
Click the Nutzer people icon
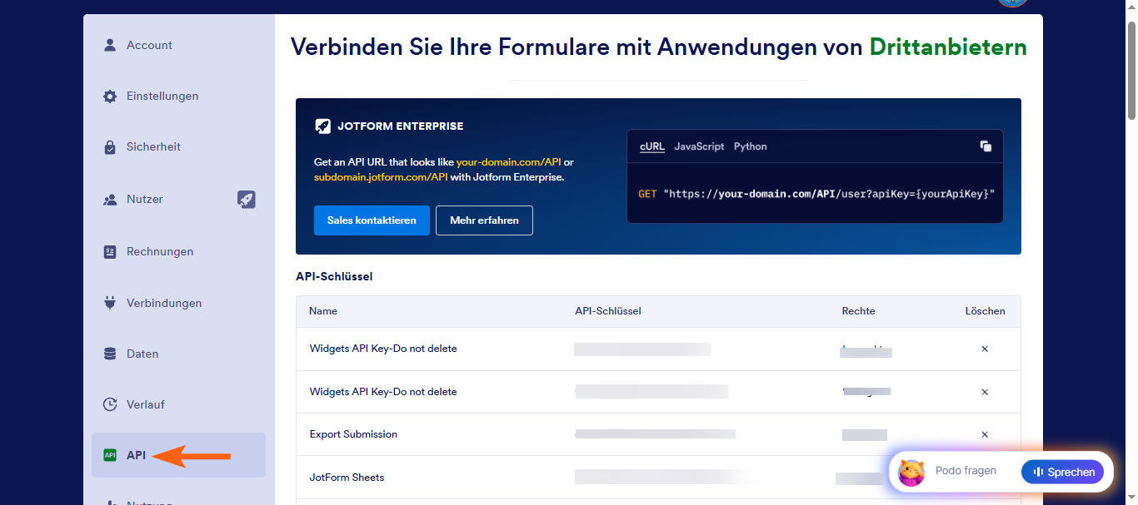click(110, 200)
